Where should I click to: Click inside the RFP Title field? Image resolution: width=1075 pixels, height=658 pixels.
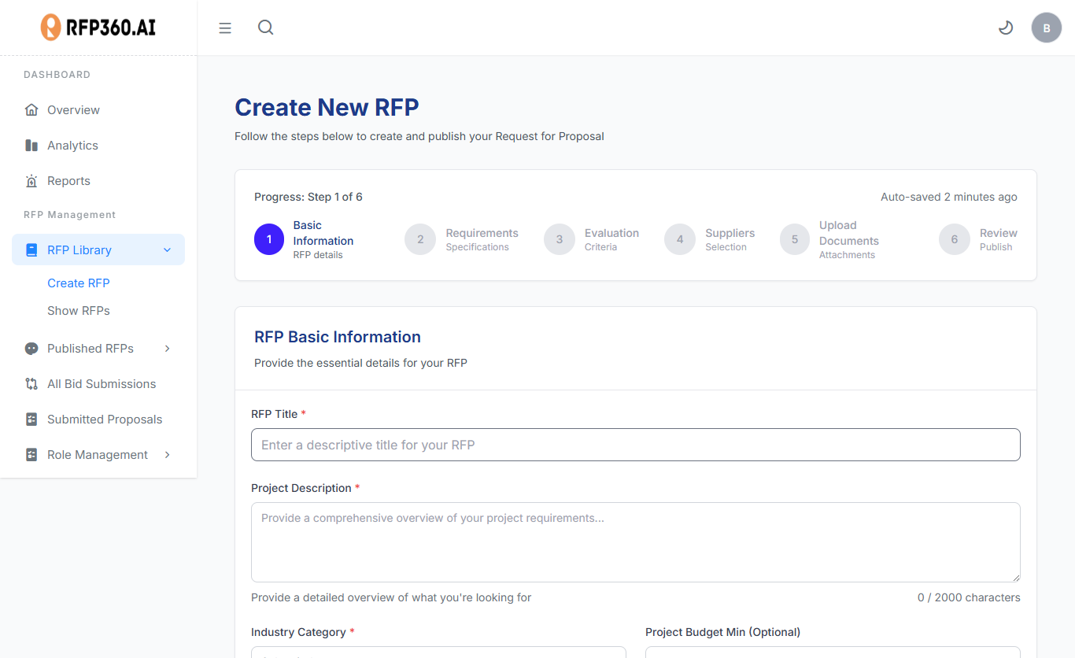click(x=635, y=445)
